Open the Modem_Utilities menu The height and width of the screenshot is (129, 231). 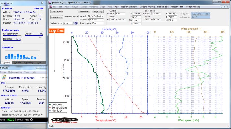193,7
